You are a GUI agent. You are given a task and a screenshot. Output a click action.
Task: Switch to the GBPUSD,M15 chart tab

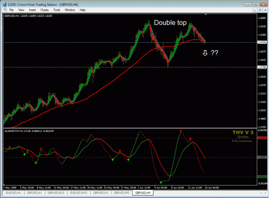click(56, 193)
